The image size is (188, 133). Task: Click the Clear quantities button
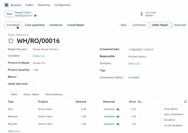pos(35,25)
